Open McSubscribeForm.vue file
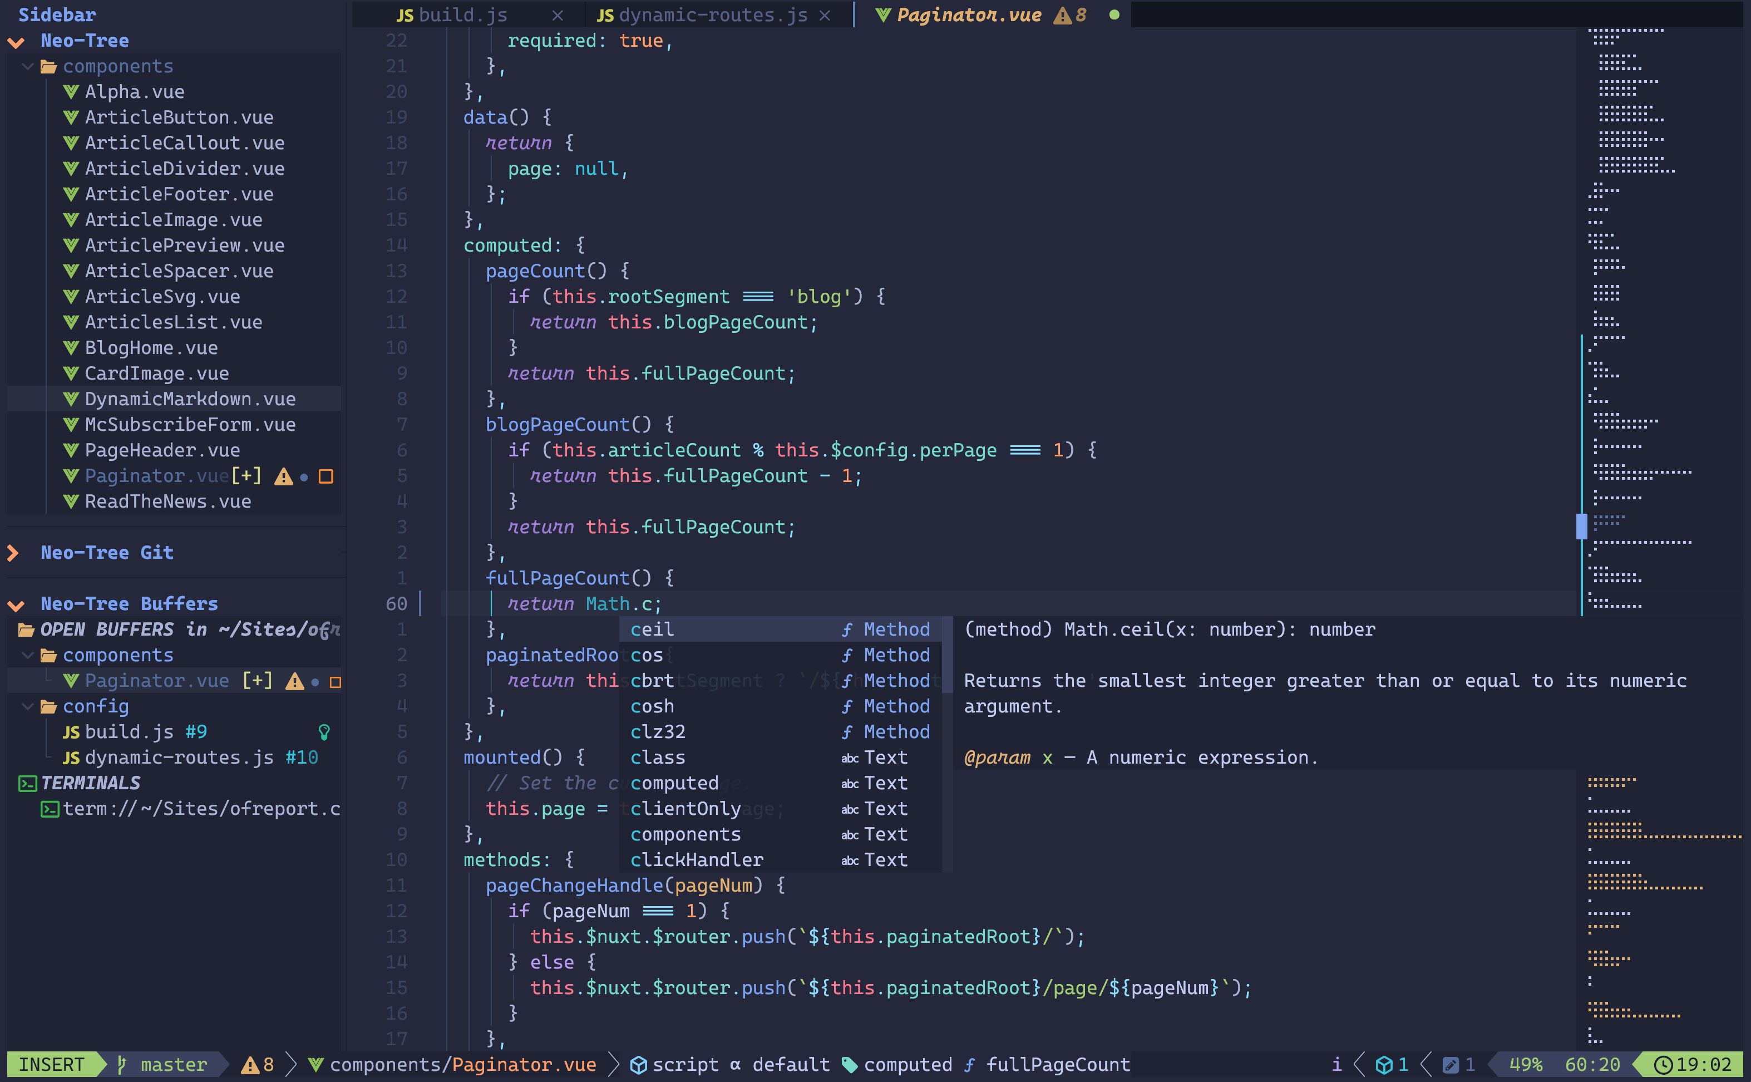This screenshot has width=1751, height=1082. (190, 425)
